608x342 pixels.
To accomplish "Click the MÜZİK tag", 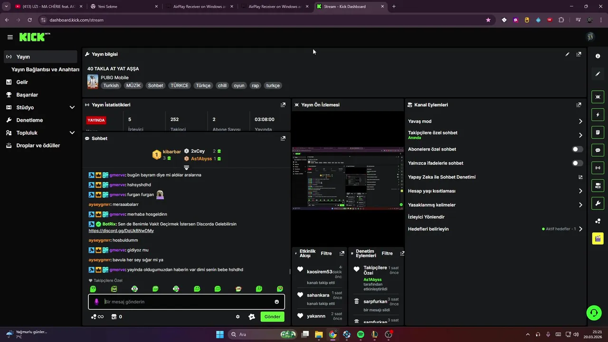I will 133,85.
